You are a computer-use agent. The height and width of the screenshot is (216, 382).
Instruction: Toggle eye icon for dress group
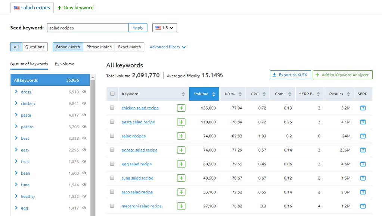click(84, 92)
